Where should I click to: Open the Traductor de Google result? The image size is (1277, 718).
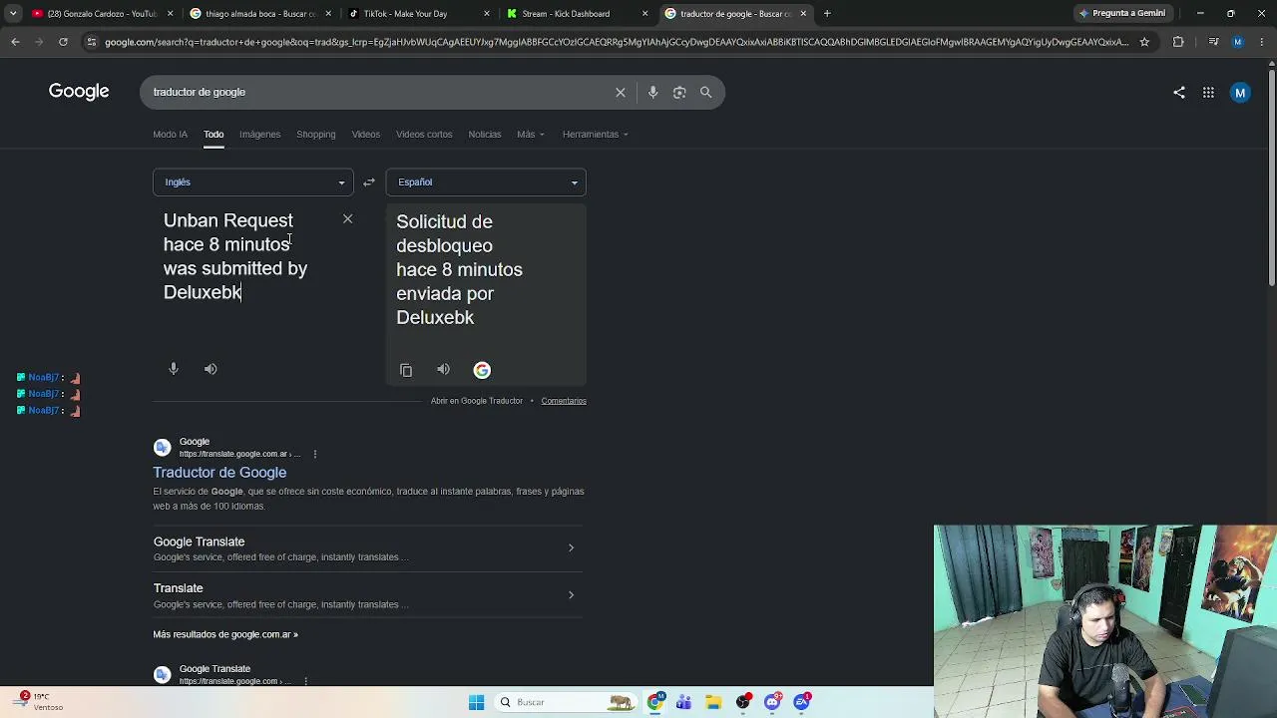click(219, 473)
